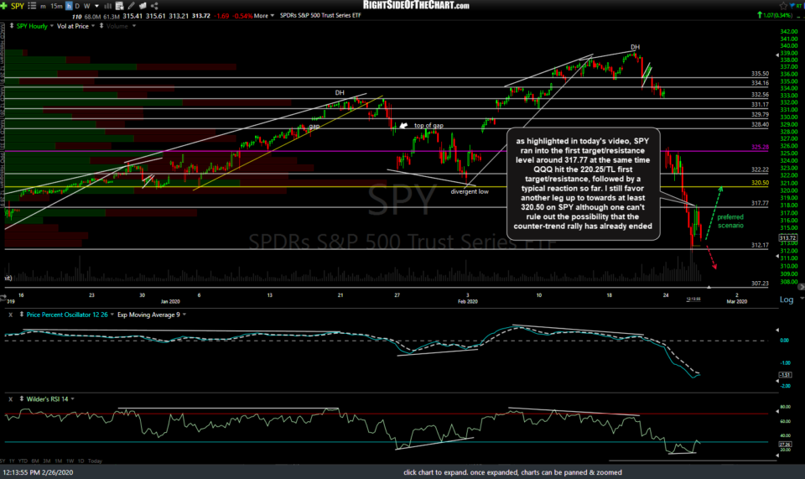
Task: Close the Wilder's RSI pane with X
Action: 10,399
